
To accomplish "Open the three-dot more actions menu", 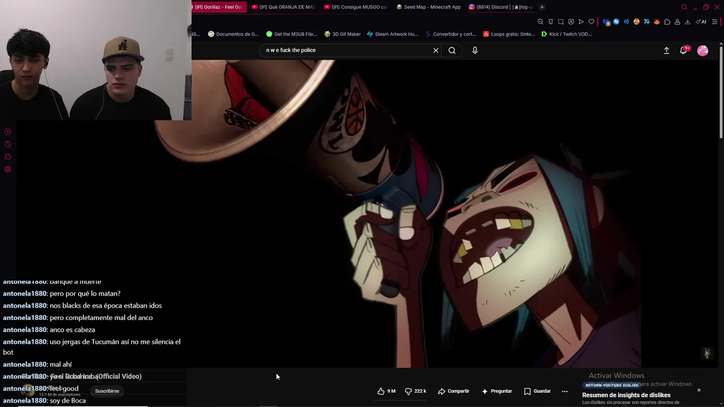I will (x=564, y=391).
